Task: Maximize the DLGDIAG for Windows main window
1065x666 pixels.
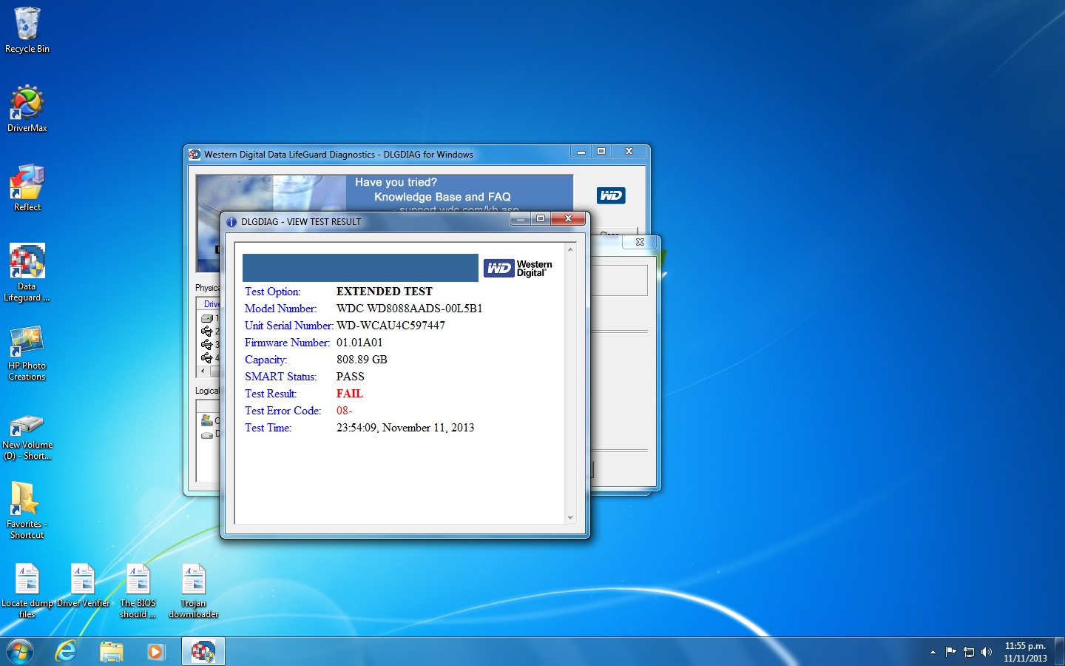Action: tap(601, 152)
